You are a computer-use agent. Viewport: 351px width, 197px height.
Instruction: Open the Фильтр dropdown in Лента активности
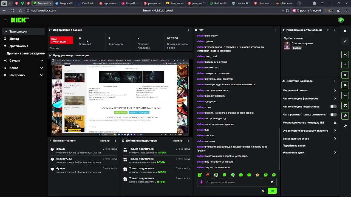coord(105,141)
